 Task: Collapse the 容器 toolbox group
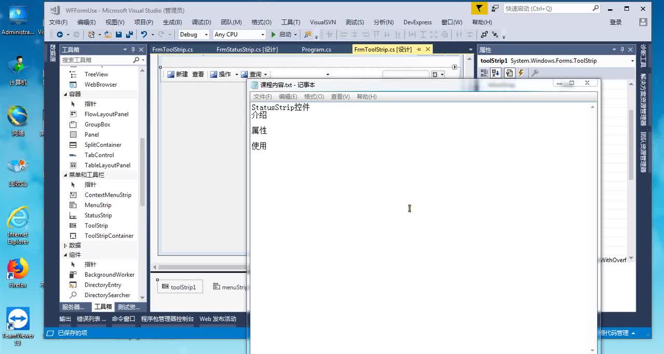pyautogui.click(x=65, y=94)
